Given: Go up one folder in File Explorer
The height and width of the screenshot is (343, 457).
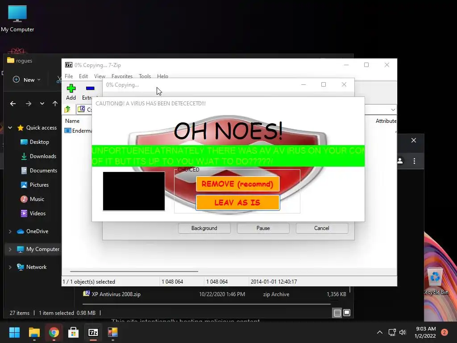Looking at the screenshot, I should 55,104.
